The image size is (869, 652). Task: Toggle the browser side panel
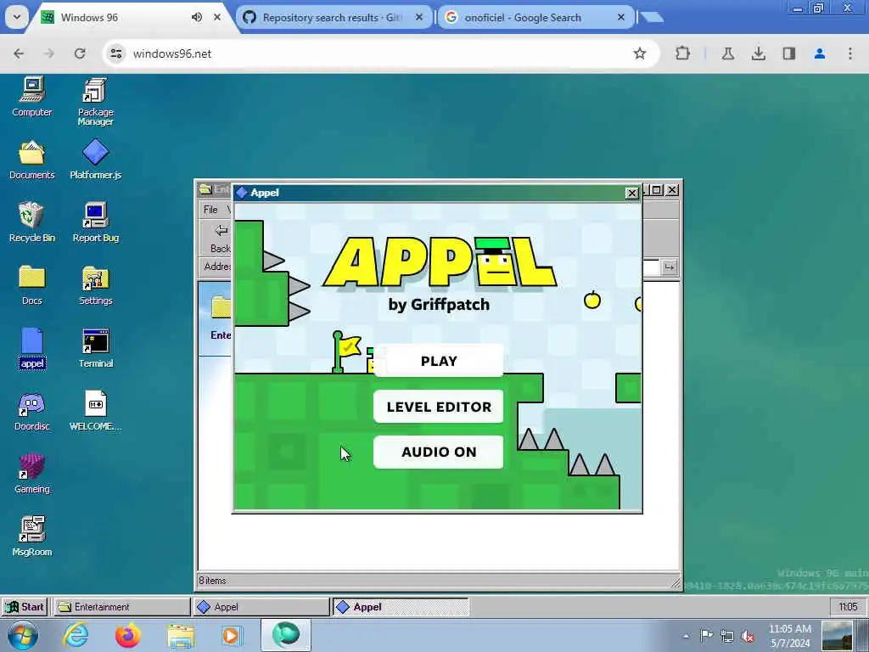[x=788, y=53]
